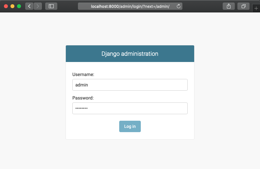Click the typed "admin" text
This screenshot has height=169, width=260.
(x=82, y=85)
